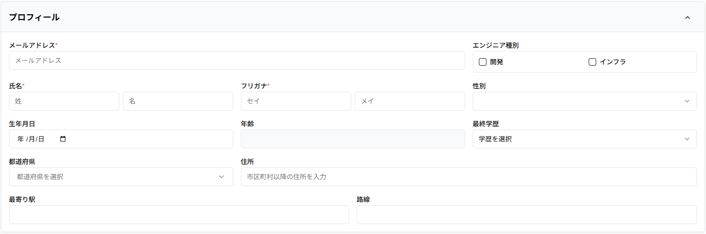Screen dimensions: 706x234
Task: Open the 性別 dropdown
Action: [584, 101]
